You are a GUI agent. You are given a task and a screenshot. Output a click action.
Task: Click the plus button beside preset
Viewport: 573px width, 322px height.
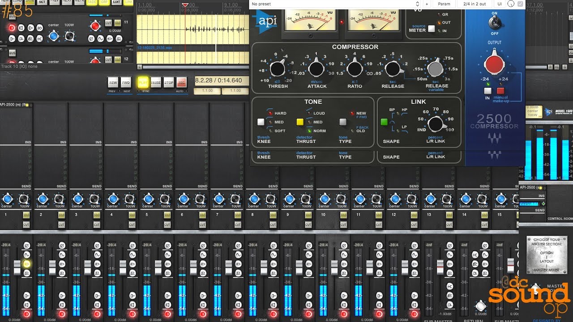(x=427, y=4)
